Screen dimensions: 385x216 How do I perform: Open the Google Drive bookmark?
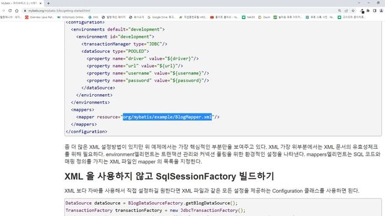161,17
